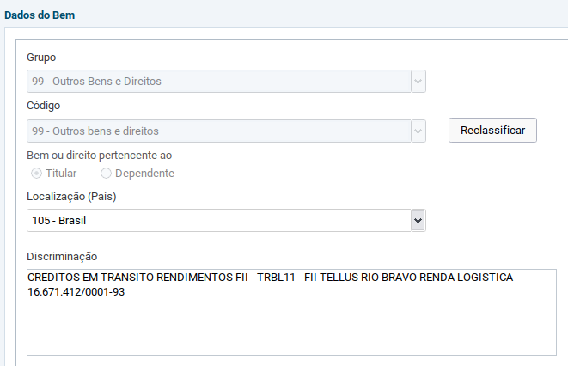Click the CNPJ text 16.671.412/0001-93
The width and height of the screenshot is (568, 366).
coord(76,292)
